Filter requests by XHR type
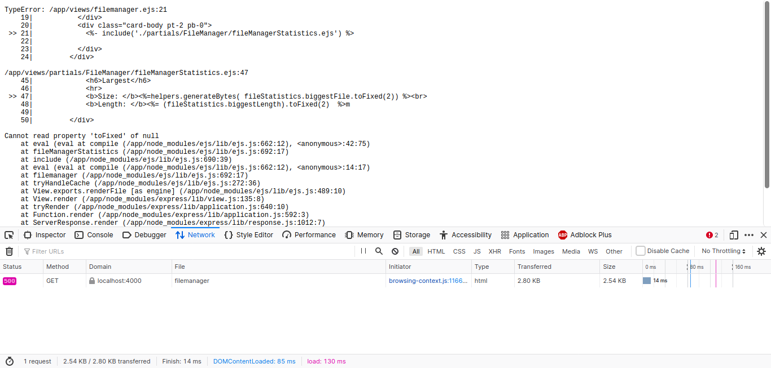Screen dimensions: 771x368 point(494,251)
